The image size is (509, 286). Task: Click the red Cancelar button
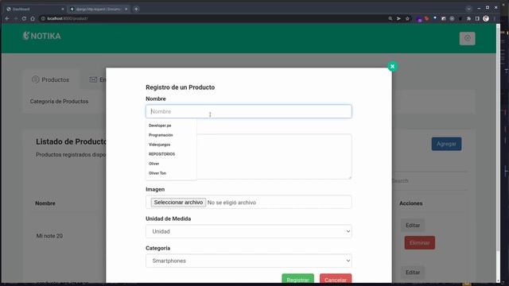point(336,280)
